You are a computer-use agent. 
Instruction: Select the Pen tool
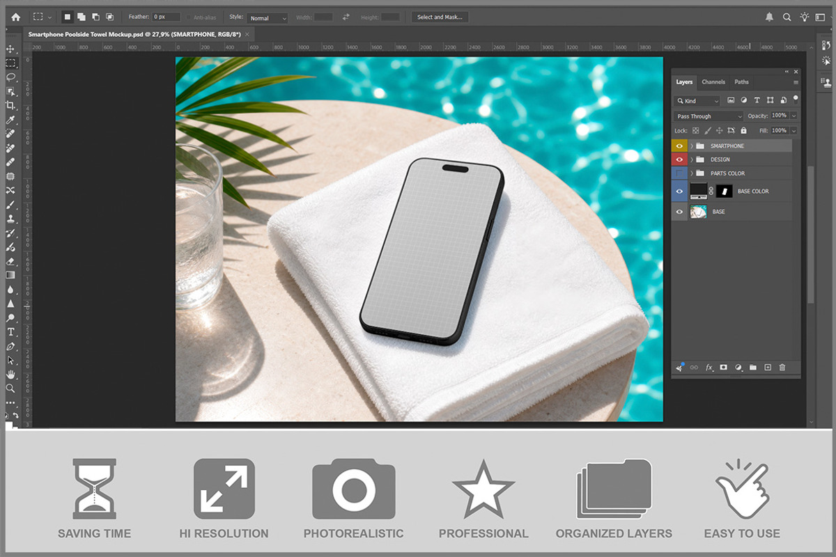(10, 346)
